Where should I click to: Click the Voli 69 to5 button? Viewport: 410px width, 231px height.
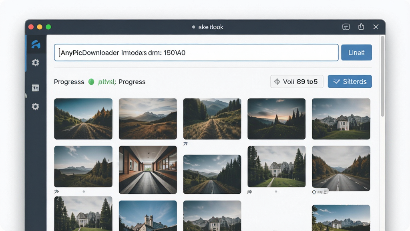(x=297, y=81)
